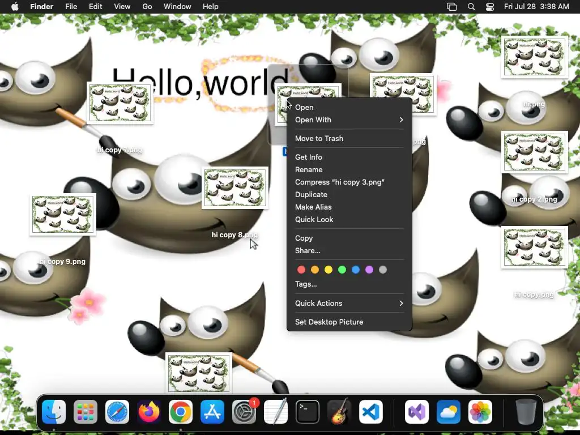
Task: Expand the Open With submenu
Action: coord(349,120)
